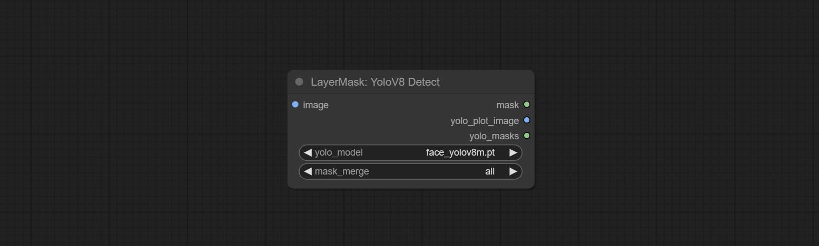The height and width of the screenshot is (246, 819).
Task: Click the yolo_model widget label
Action: pyautogui.click(x=339, y=153)
